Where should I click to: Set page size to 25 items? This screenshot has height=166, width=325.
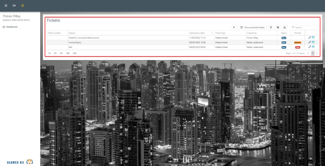pyautogui.click(x=55, y=53)
